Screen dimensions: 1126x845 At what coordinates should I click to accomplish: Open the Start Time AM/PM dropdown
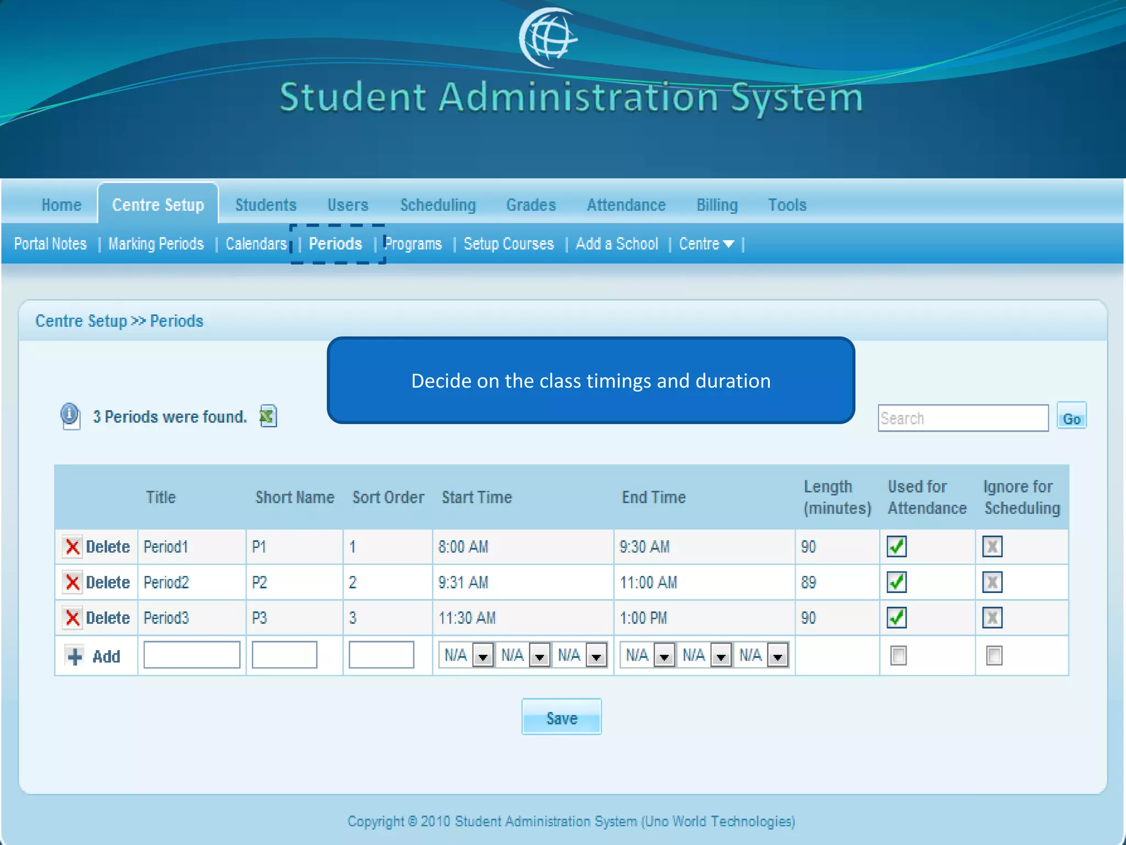point(580,655)
